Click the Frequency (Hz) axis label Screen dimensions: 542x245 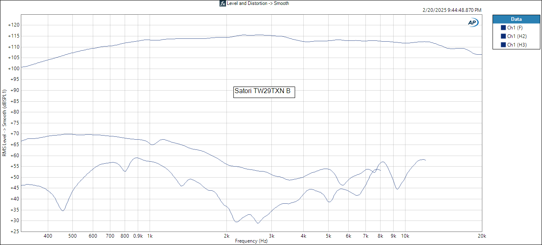coord(251,241)
